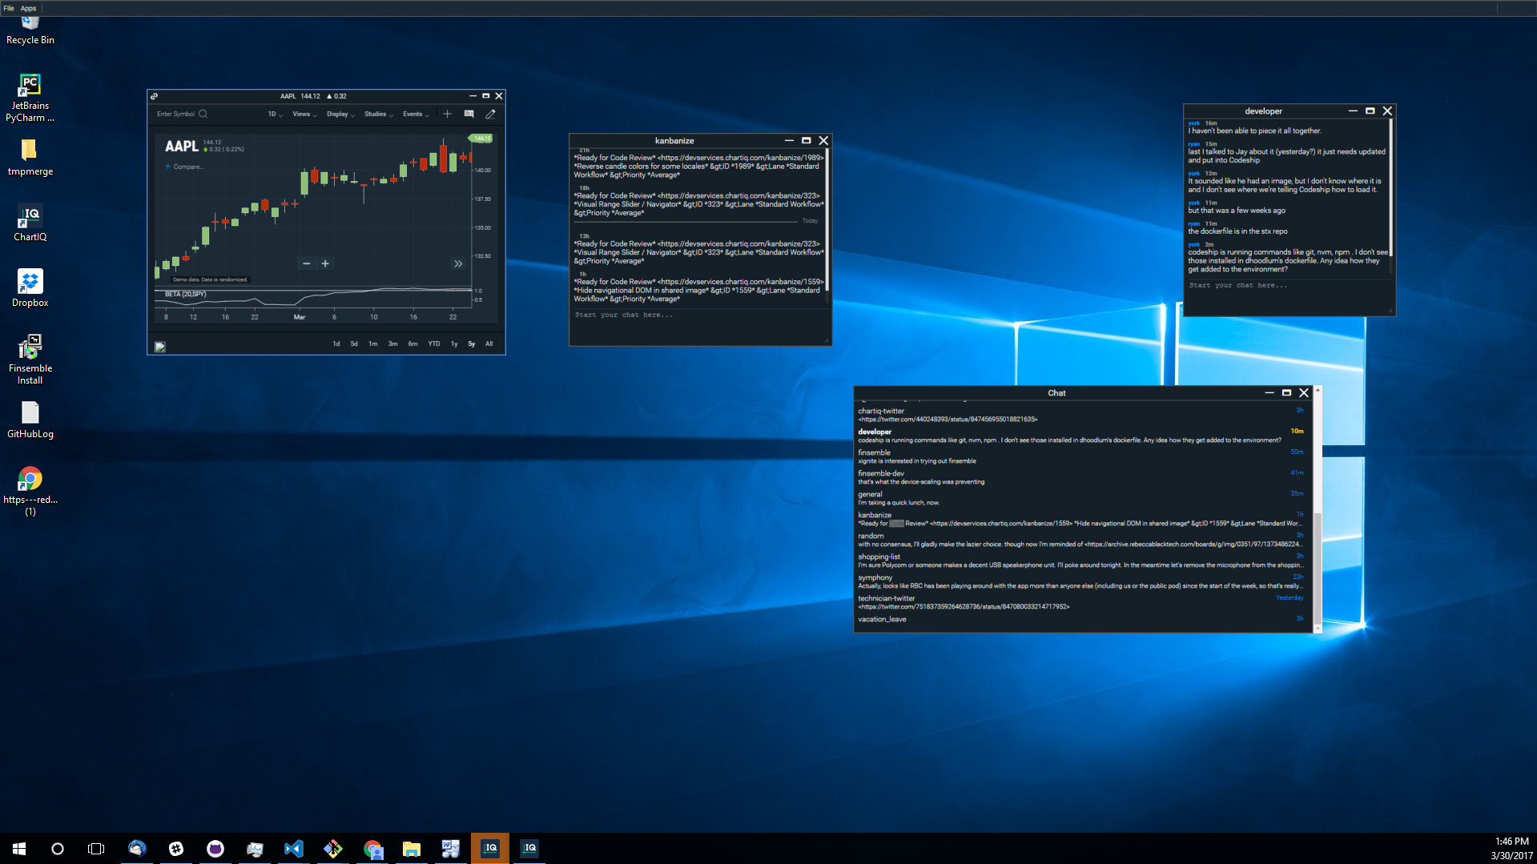Select general channel in Chat list
Image resolution: width=1537 pixels, height=864 pixels.
[1080, 498]
